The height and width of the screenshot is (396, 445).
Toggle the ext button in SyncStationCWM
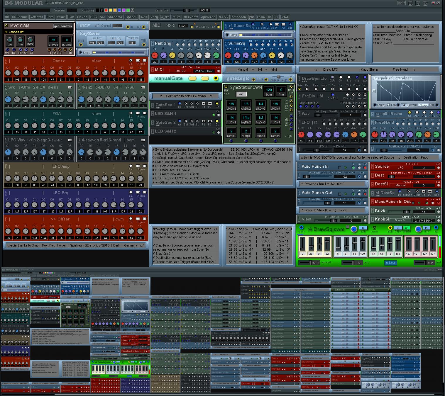click(241, 94)
